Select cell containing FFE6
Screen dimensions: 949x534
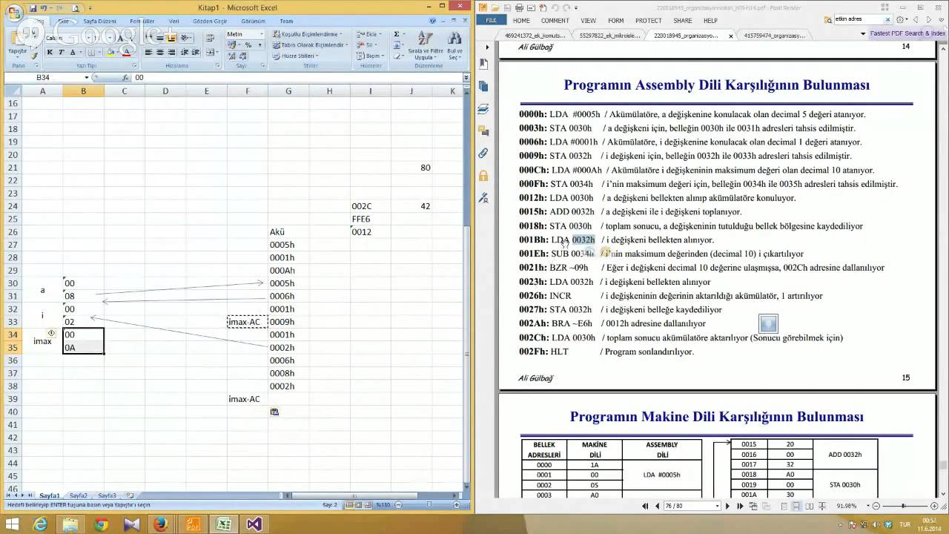371,219
